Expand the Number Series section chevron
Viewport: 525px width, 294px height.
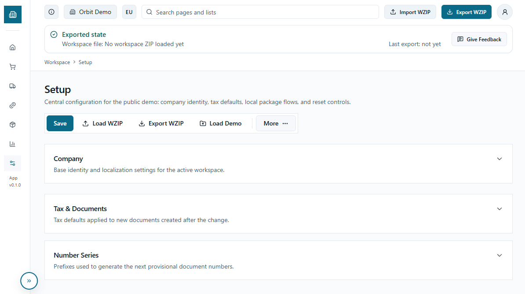click(x=499, y=255)
